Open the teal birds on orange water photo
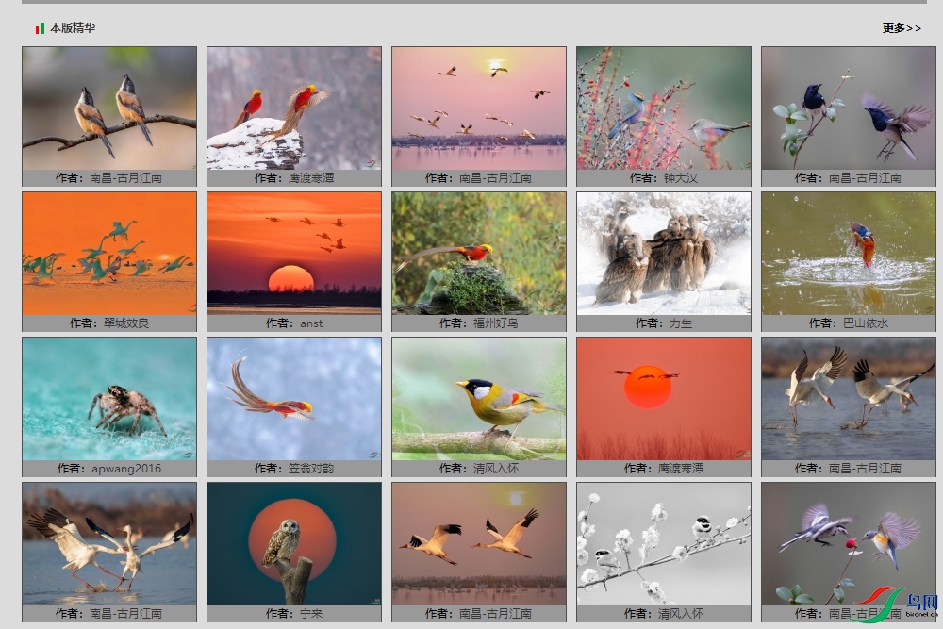 click(x=109, y=253)
